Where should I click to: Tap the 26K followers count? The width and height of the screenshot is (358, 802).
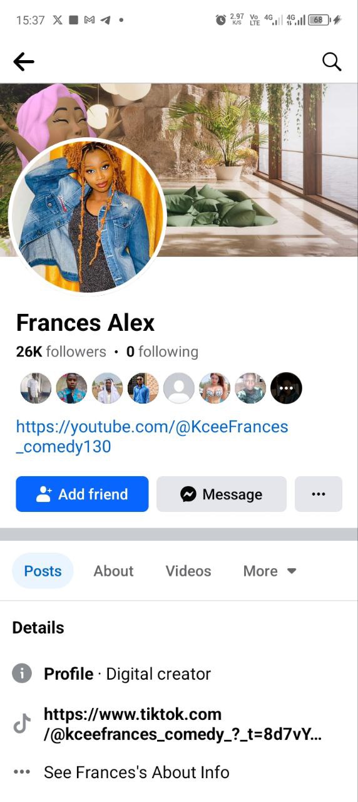pyautogui.click(x=61, y=352)
